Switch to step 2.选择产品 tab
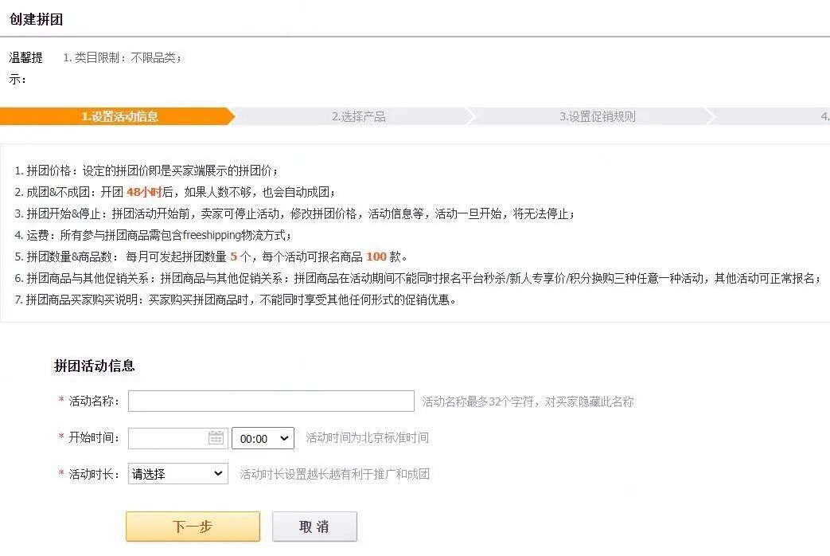The width and height of the screenshot is (830, 556). 358,116
